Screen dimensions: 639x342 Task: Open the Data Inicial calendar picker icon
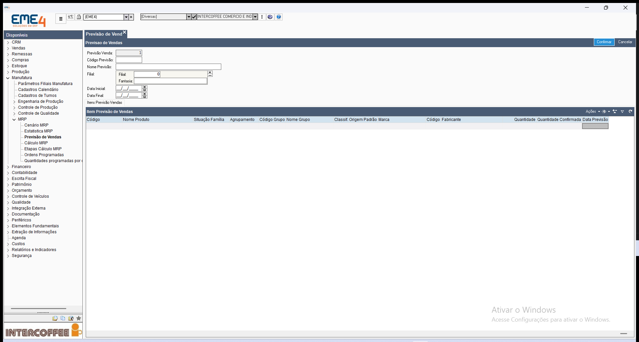144,90
